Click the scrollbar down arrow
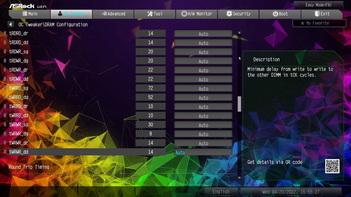 [239, 178]
